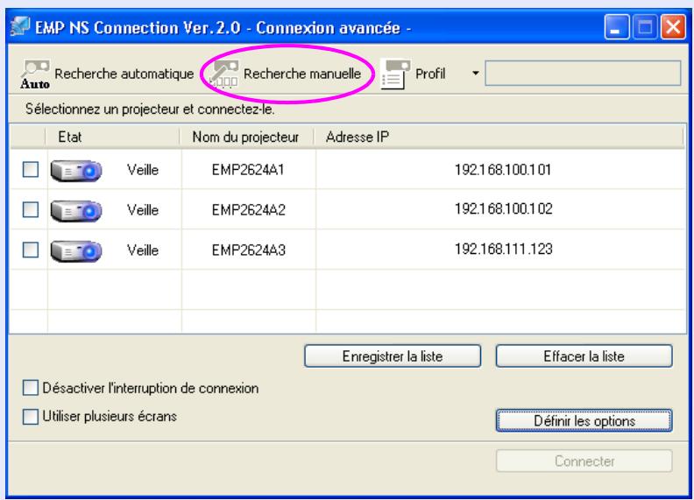This screenshot has width=694, height=500.
Task: Click the Enregistrer la liste button
Action: pyautogui.click(x=393, y=356)
